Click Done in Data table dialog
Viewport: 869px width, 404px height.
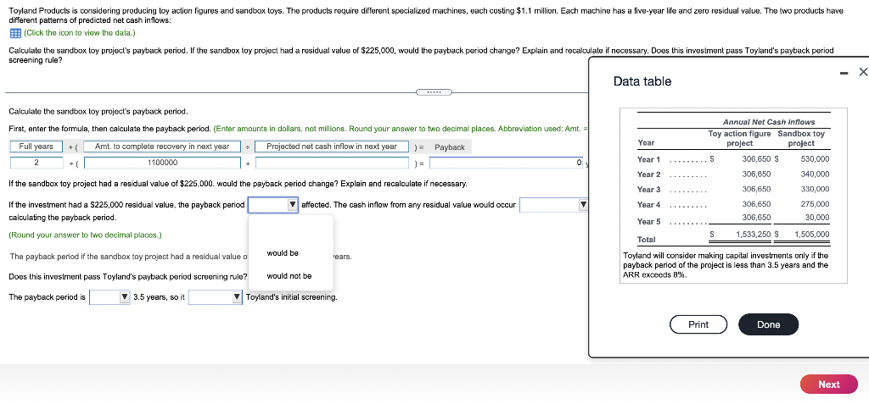pyautogui.click(x=768, y=324)
